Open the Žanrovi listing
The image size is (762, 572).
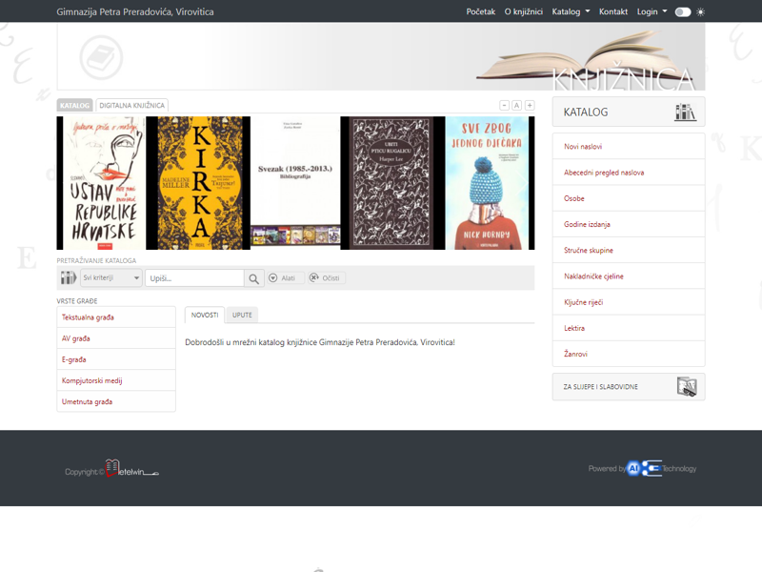[x=629, y=354]
